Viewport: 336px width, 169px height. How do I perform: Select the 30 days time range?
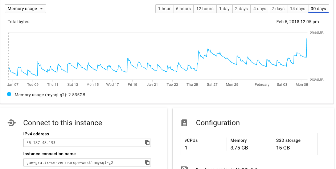[319, 9]
